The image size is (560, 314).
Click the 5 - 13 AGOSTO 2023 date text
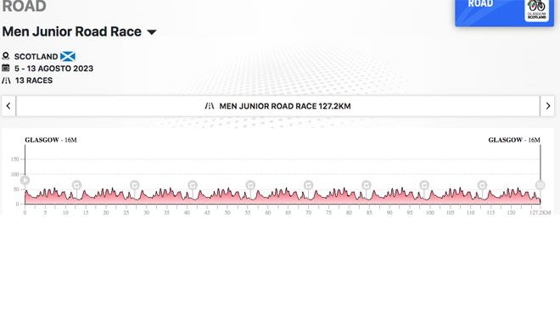click(53, 68)
